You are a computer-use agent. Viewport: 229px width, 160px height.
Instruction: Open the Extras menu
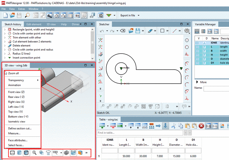22,9
